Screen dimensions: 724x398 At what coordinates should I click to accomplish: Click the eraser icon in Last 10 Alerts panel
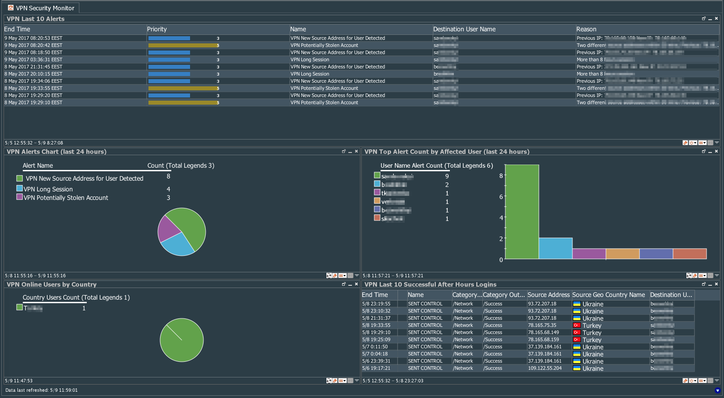[685, 143]
